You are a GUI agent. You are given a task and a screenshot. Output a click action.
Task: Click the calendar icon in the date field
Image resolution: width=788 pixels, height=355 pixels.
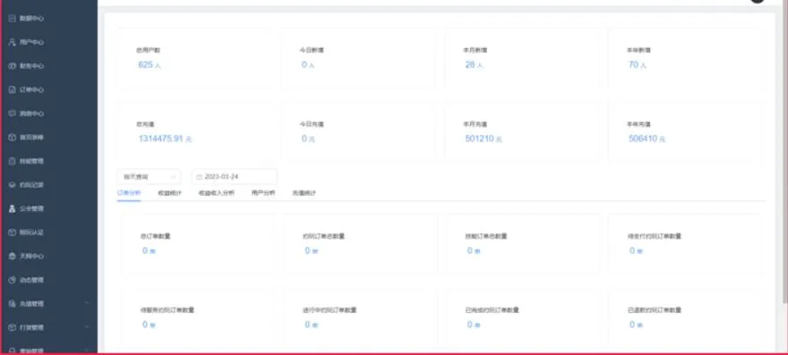click(x=199, y=177)
